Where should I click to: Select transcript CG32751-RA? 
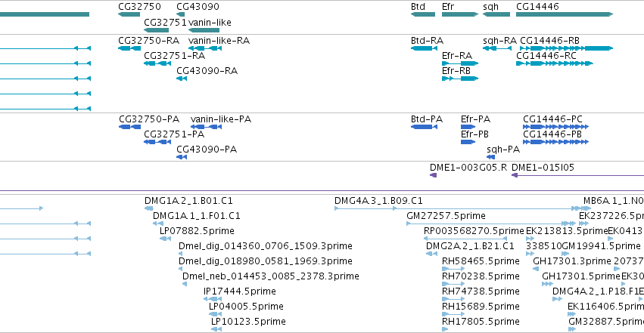(157, 63)
